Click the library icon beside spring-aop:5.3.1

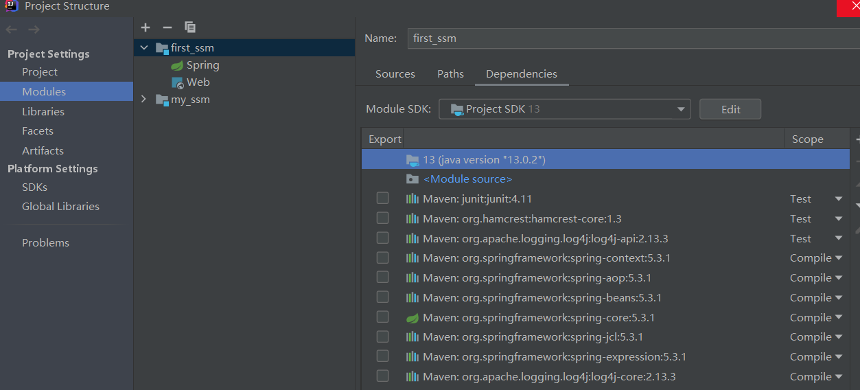coord(412,278)
